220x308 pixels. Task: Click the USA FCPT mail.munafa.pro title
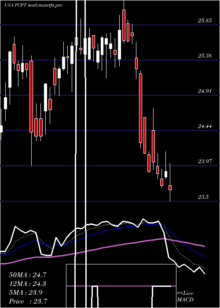tap(33, 5)
